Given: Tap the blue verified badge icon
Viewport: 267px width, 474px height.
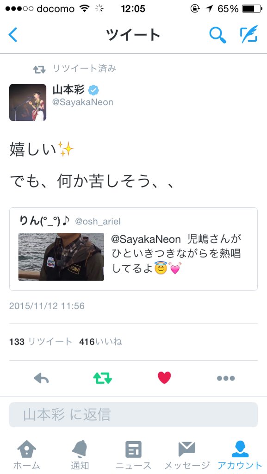Looking at the screenshot, I should point(93,90).
